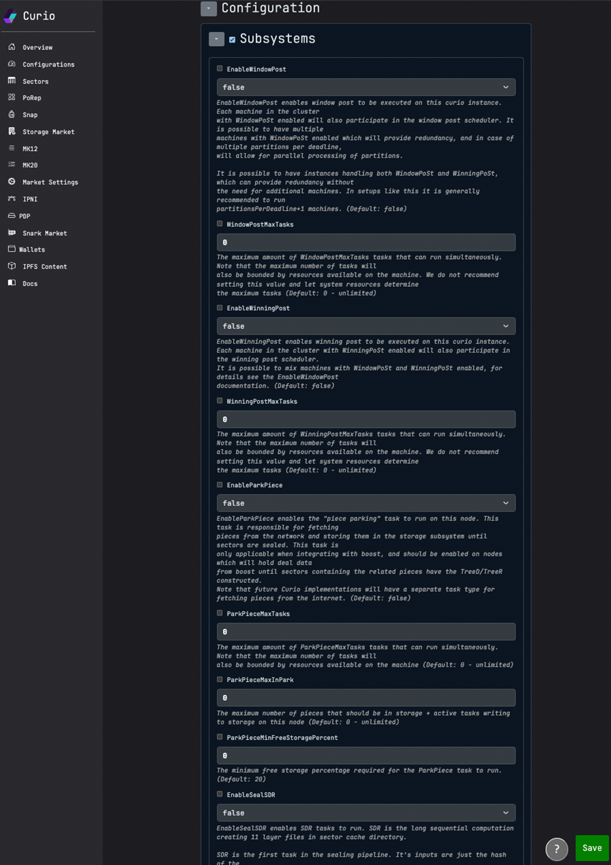Open Overview via the house icon
The width and height of the screenshot is (611, 865).
12,47
